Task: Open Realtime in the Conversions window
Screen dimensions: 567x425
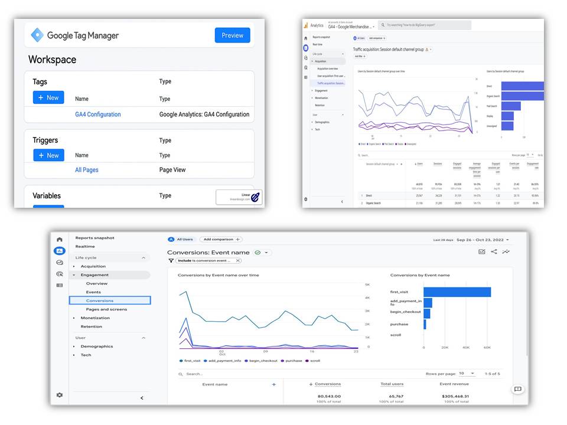Action: 85,247
